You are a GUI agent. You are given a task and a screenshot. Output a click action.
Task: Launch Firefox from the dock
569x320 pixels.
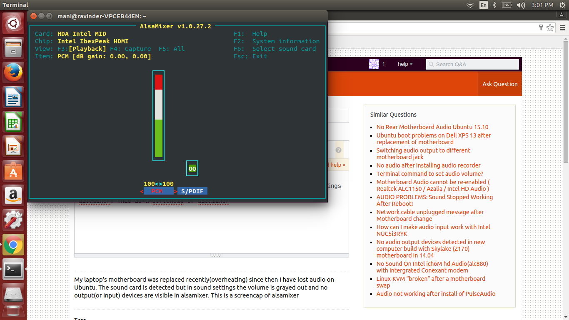click(x=13, y=72)
